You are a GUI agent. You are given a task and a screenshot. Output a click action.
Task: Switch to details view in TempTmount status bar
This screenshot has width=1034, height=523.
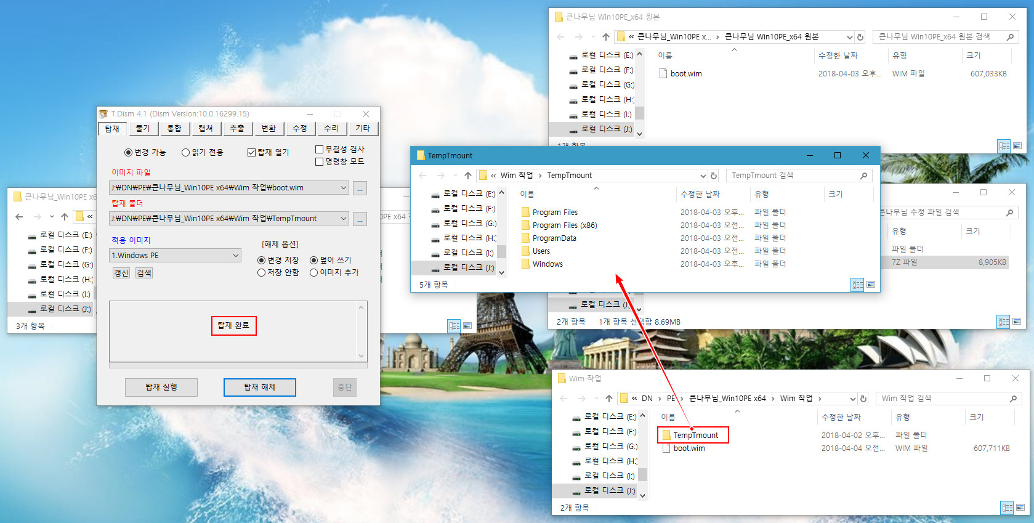coord(857,285)
